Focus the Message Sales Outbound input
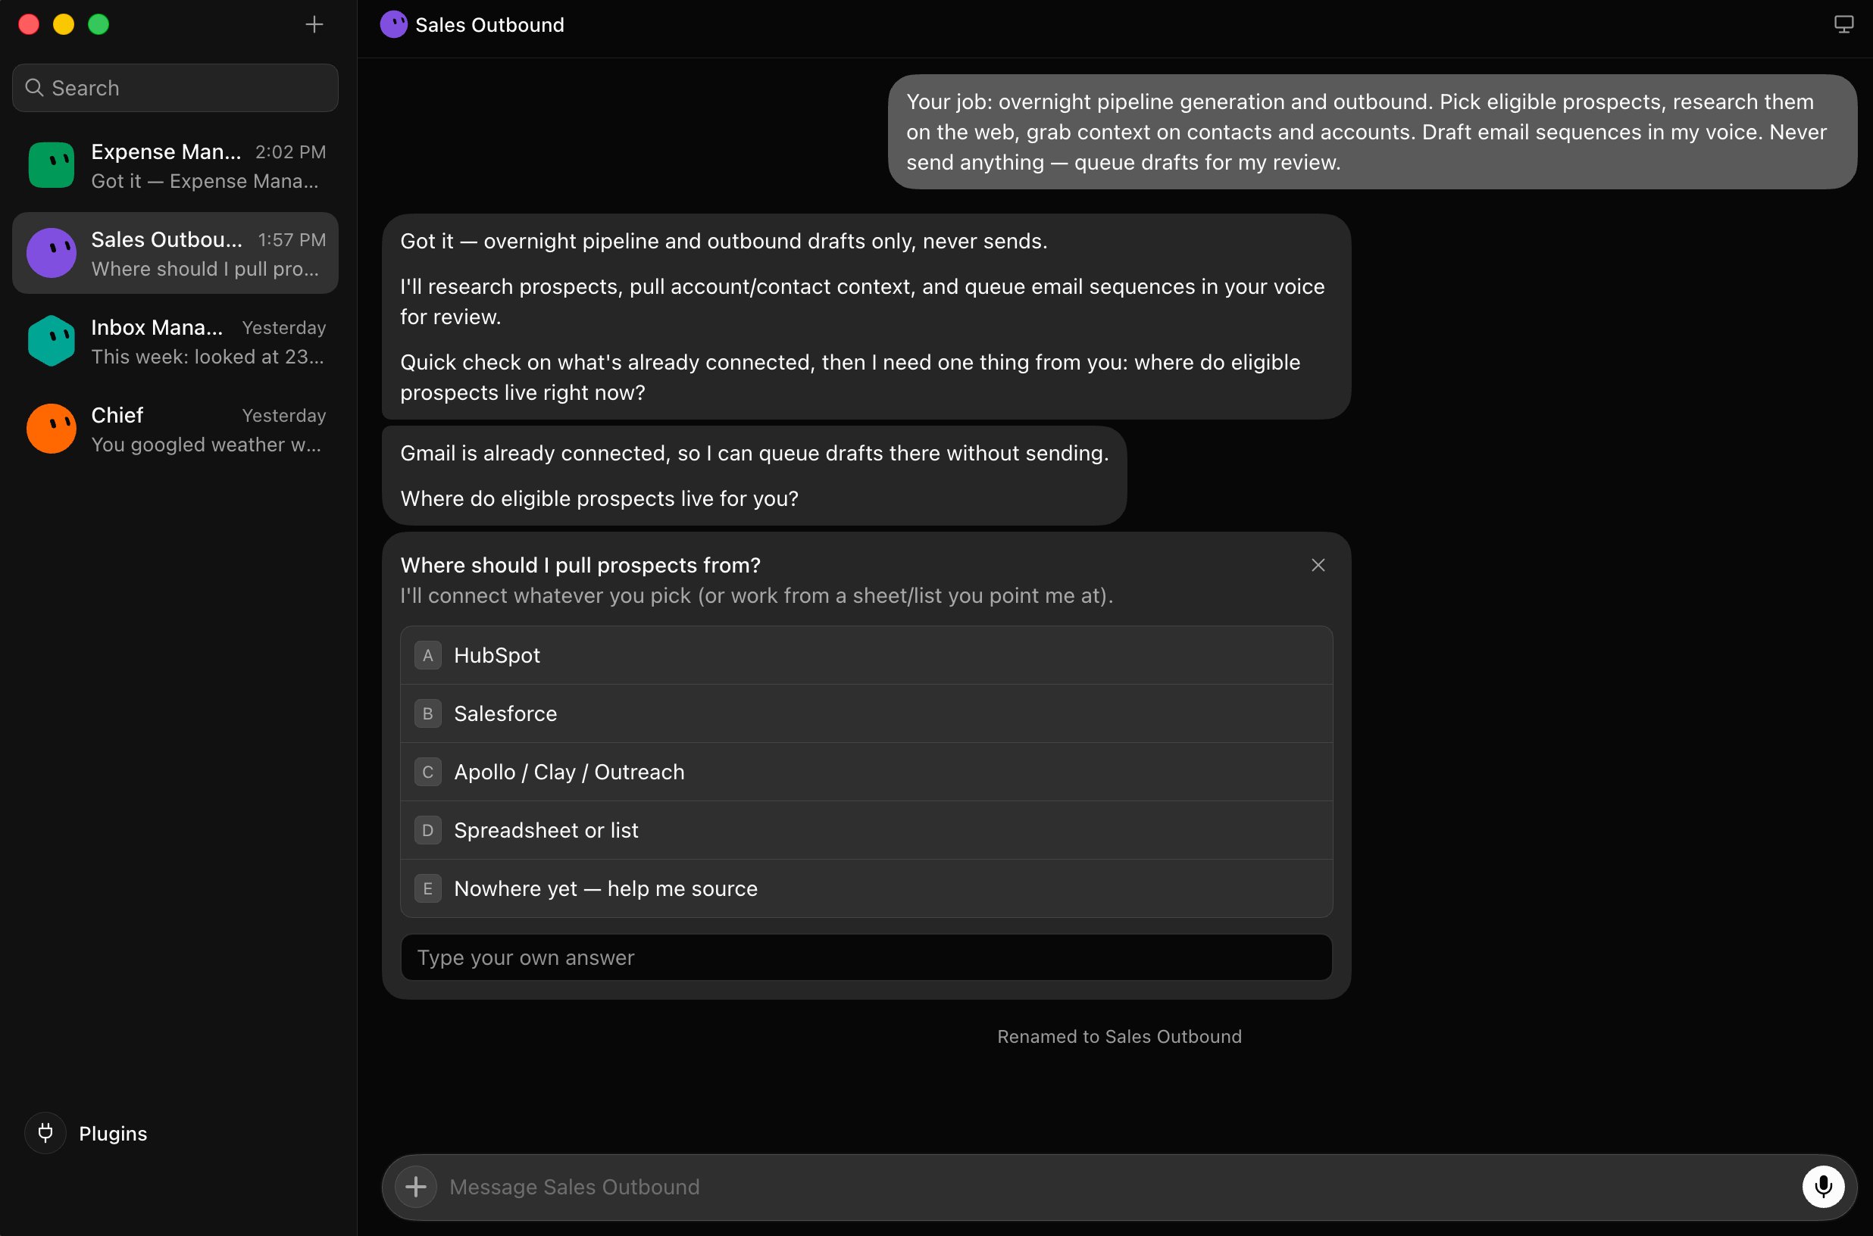 coord(1118,1186)
